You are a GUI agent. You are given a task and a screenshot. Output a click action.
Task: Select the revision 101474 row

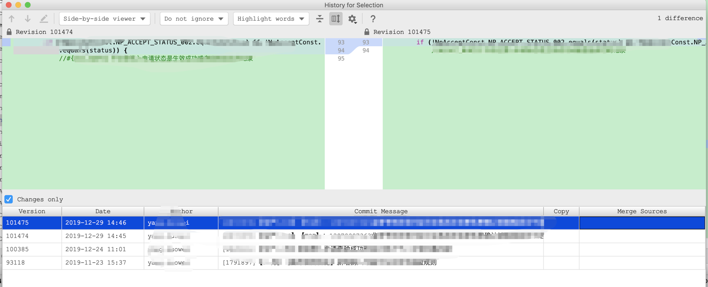pos(354,236)
